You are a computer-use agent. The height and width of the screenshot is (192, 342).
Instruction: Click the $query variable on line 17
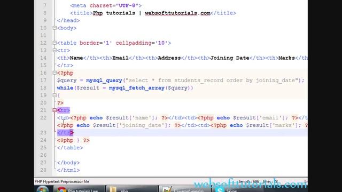coord(67,81)
